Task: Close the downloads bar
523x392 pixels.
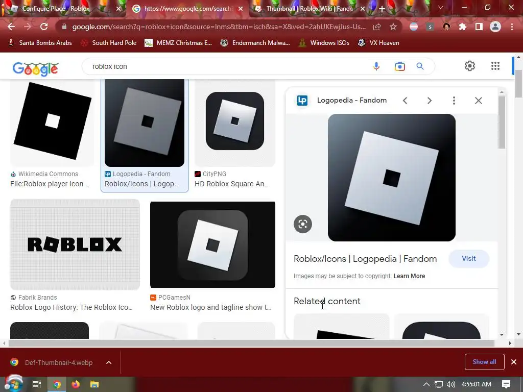Action: [514, 362]
